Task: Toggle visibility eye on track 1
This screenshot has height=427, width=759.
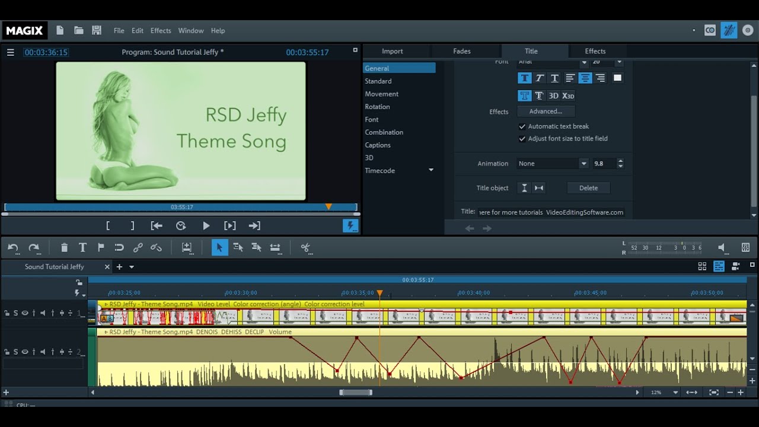Action: click(x=25, y=313)
